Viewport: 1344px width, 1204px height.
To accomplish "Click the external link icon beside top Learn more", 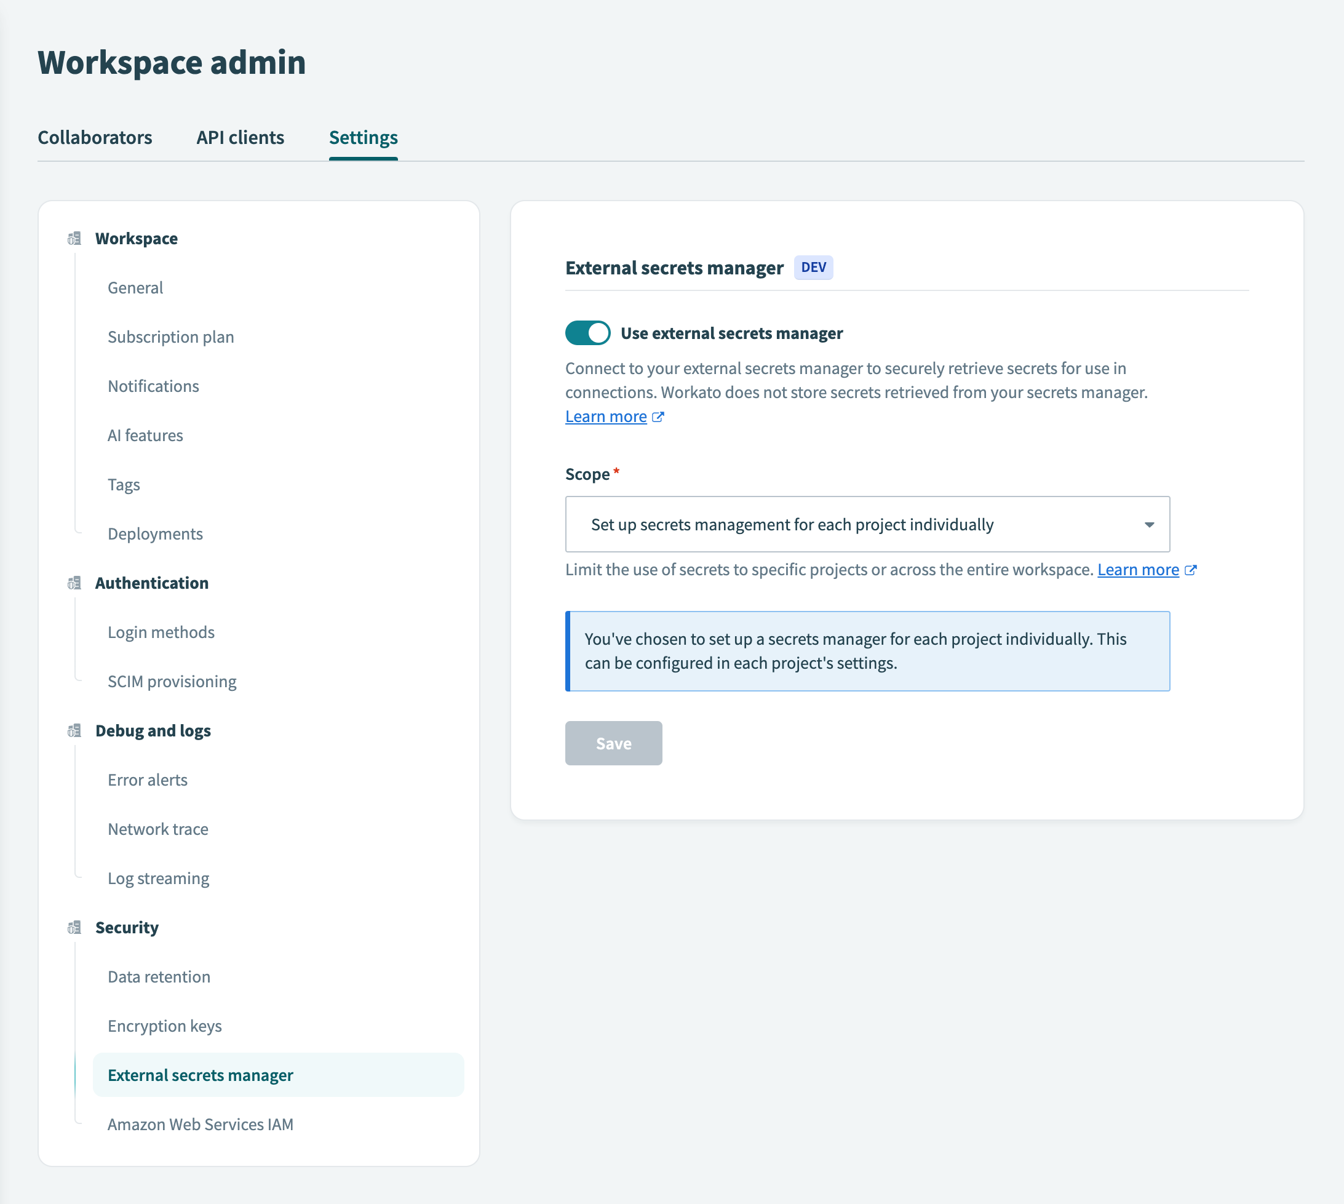I will pyautogui.click(x=658, y=417).
